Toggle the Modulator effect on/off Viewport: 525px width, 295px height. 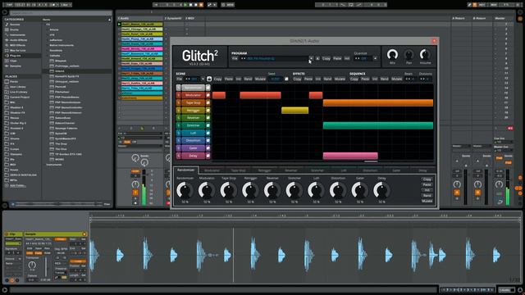pos(194,95)
